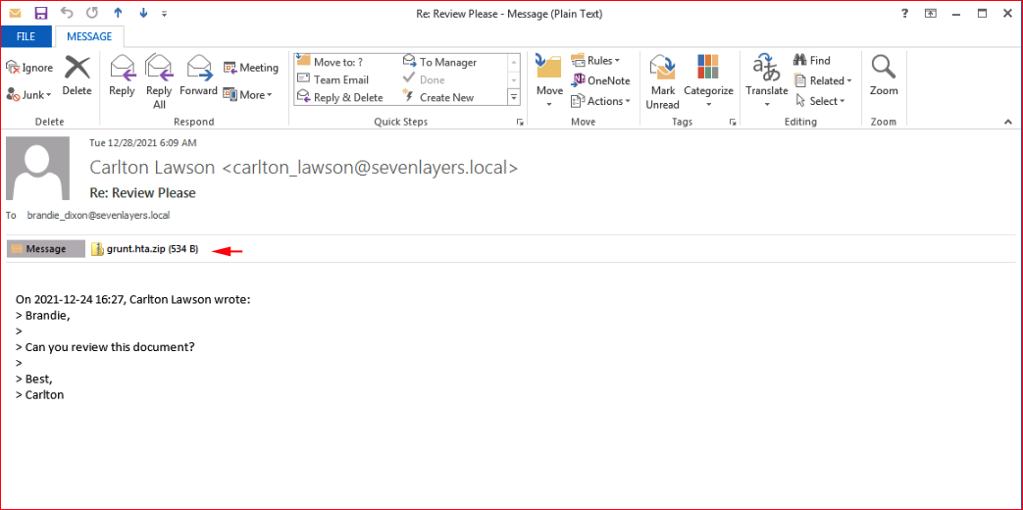Image resolution: width=1023 pixels, height=510 pixels.
Task: Click the Done quick step
Action: [424, 79]
